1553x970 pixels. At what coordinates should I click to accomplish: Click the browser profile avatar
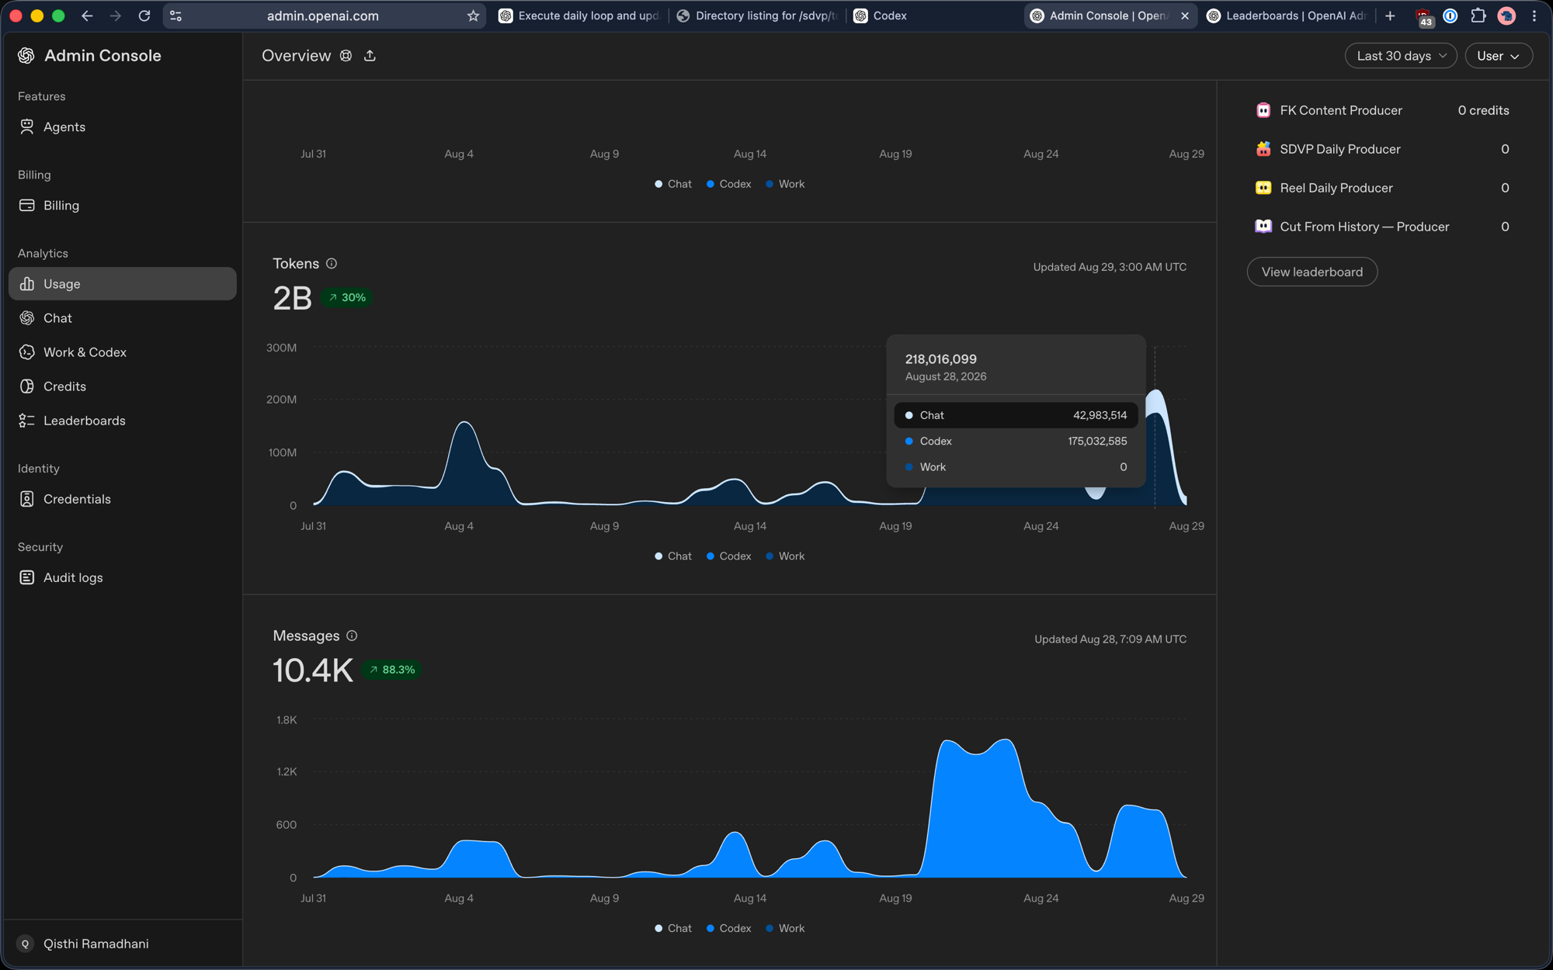(x=1506, y=16)
